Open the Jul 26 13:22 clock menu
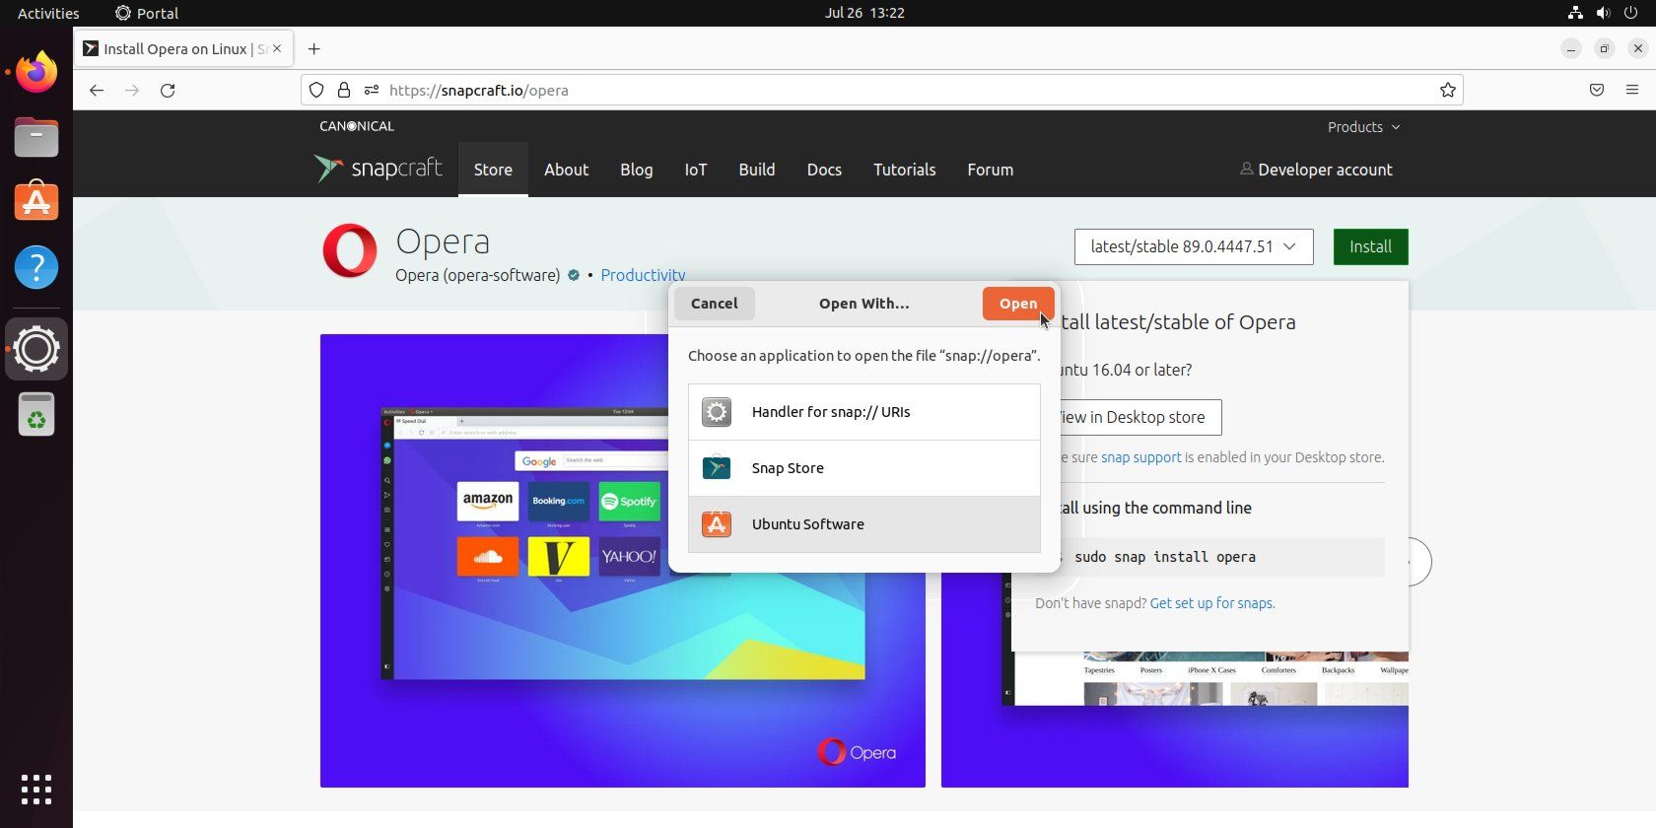This screenshot has width=1656, height=828. [x=864, y=13]
